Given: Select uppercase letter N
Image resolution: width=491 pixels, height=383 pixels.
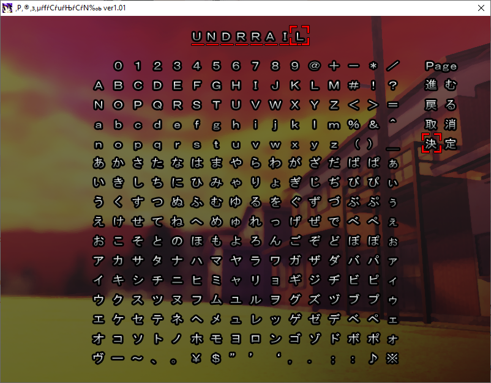Looking at the screenshot, I should (x=99, y=105).
